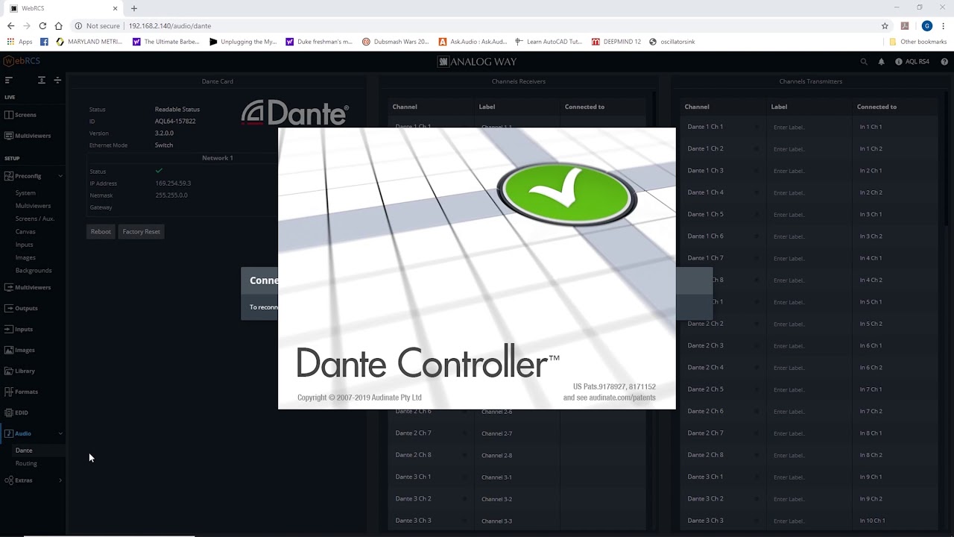Go back in the browser
The image size is (954, 537).
10,25
